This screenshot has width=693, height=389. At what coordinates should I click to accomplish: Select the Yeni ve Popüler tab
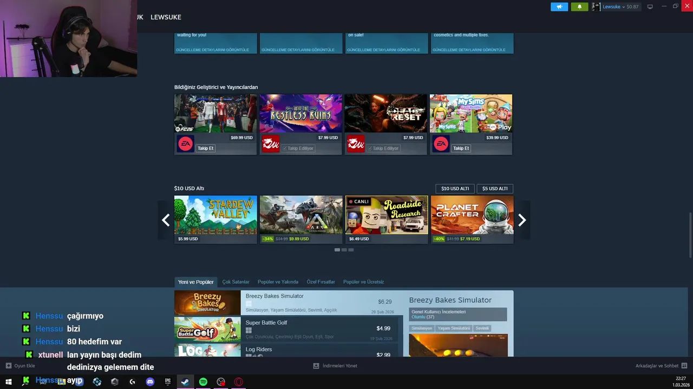point(196,282)
